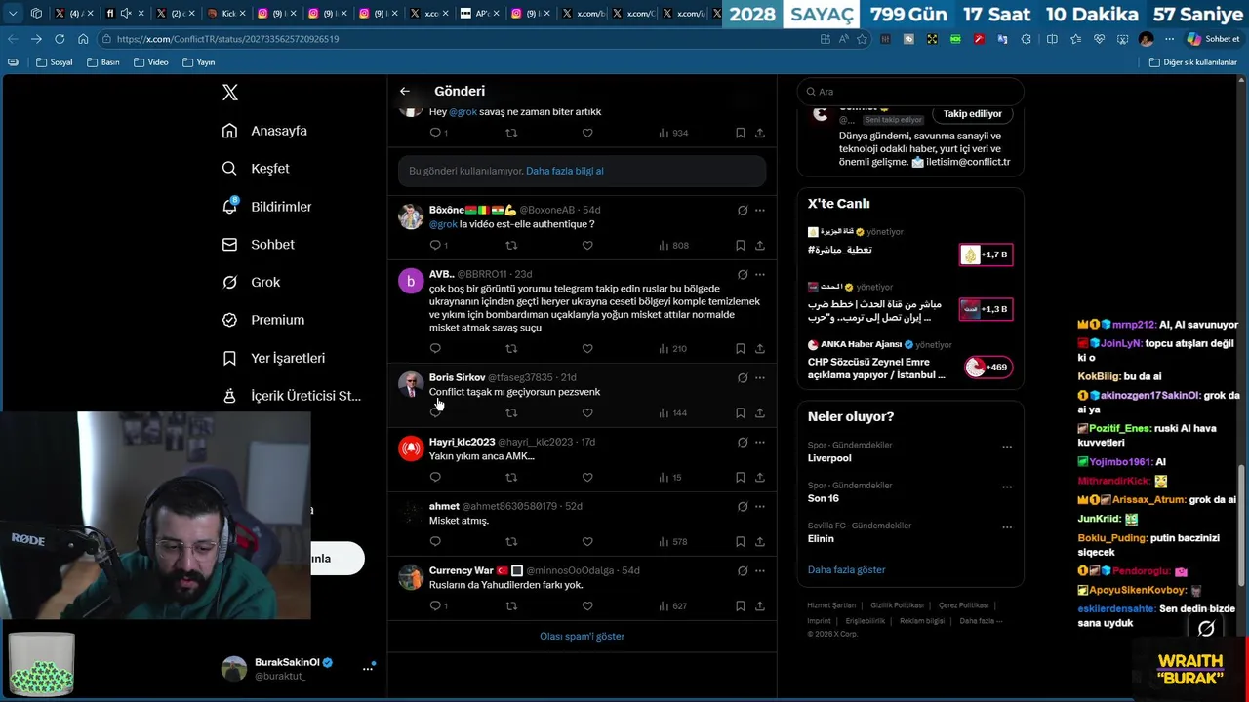Click 'Olası spam'i göster' link

[582, 637]
